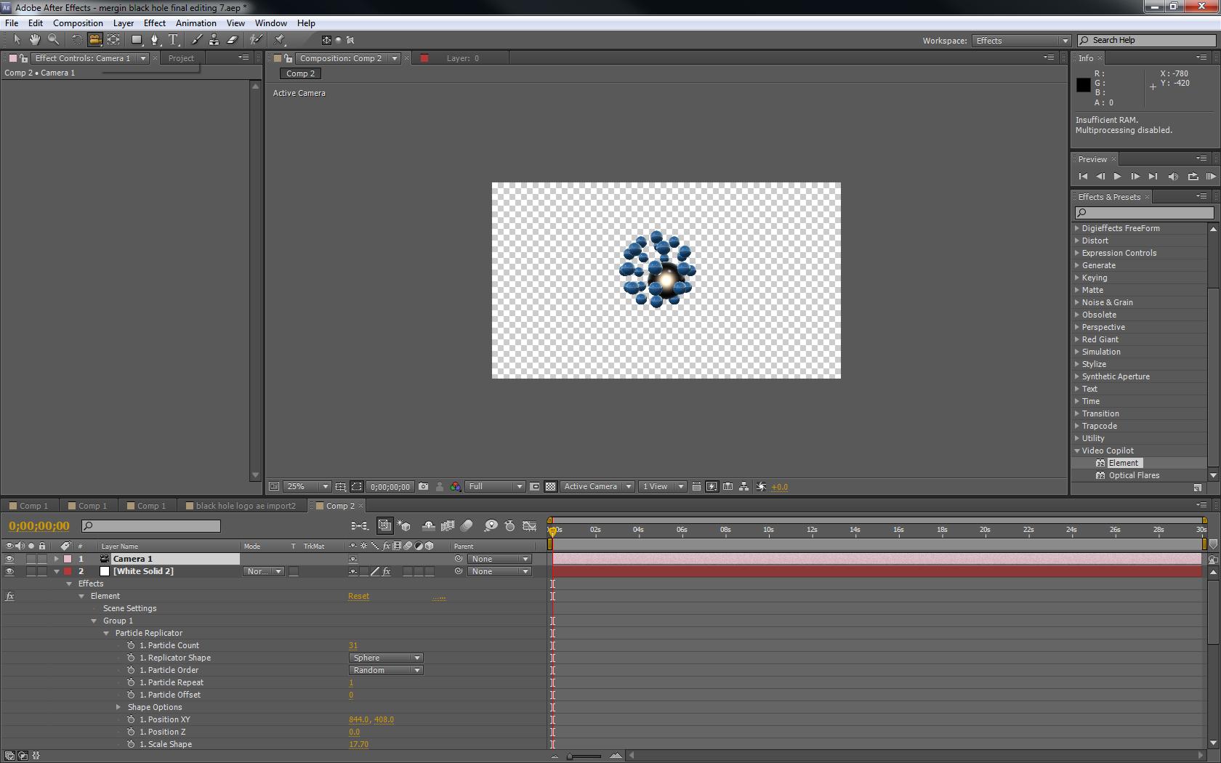The image size is (1221, 763).
Task: Toggle Live Update icon in timeline
Action: pos(384,526)
